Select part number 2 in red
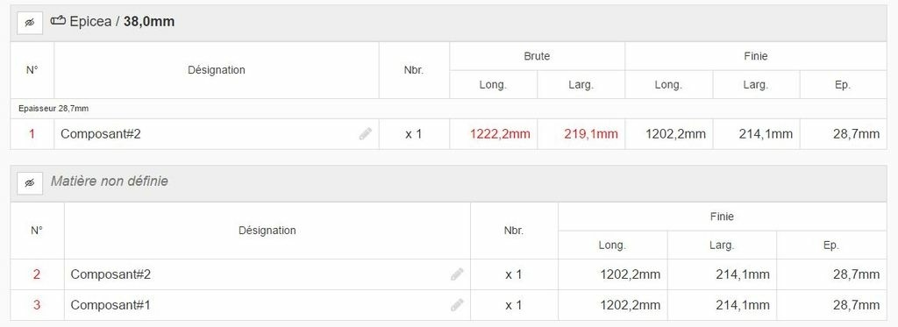This screenshot has height=327, width=898. pyautogui.click(x=37, y=274)
